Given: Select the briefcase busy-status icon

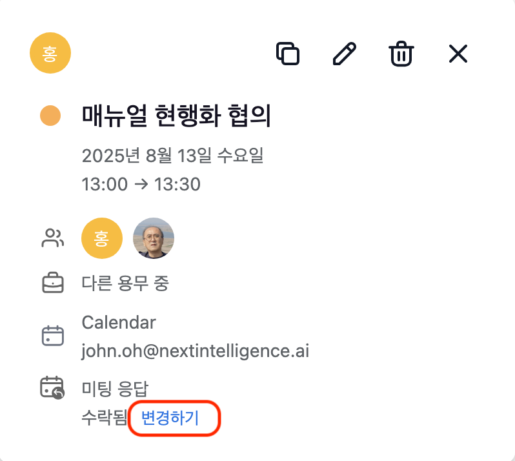Looking at the screenshot, I should [x=53, y=283].
